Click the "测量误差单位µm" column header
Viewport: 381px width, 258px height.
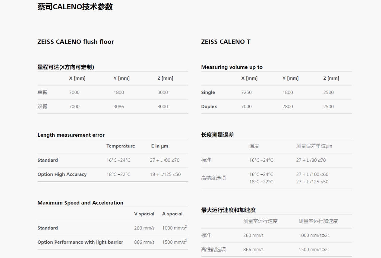(314, 146)
